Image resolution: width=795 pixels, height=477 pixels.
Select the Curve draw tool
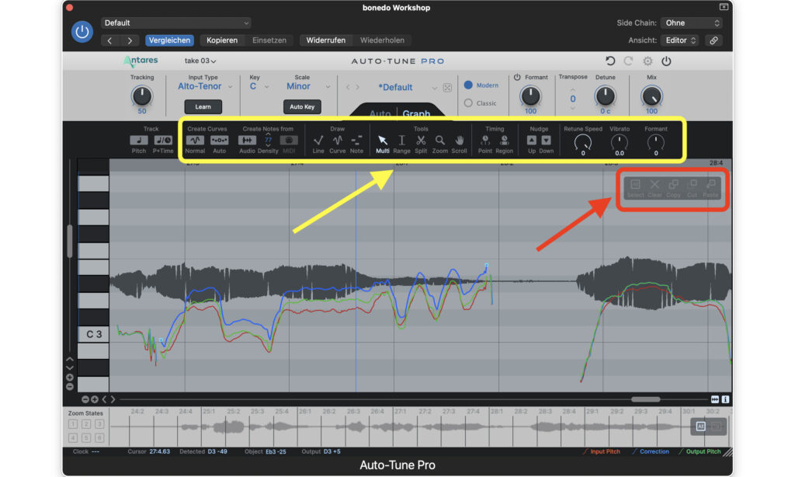tap(337, 141)
